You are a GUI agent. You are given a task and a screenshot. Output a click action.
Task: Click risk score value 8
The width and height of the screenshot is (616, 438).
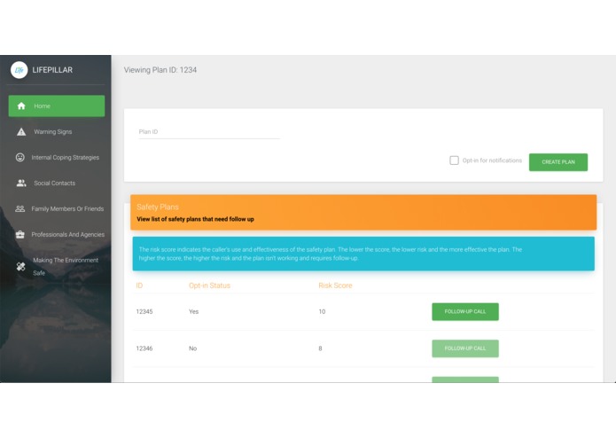pyautogui.click(x=320, y=348)
